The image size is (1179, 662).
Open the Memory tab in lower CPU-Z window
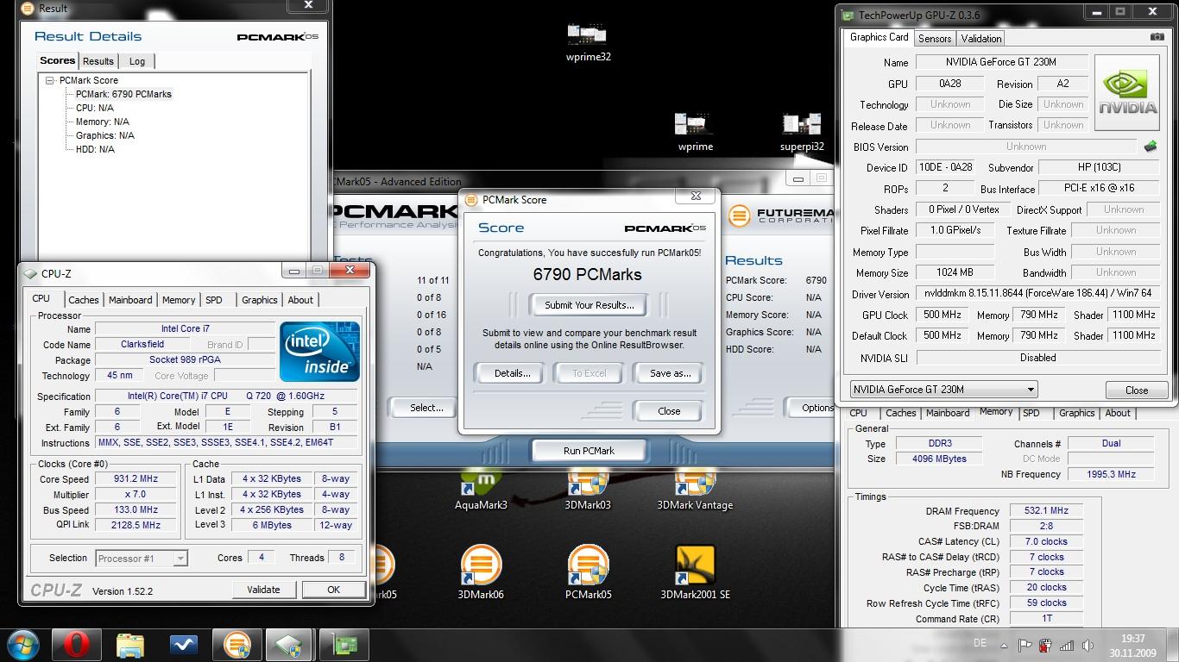[995, 412]
